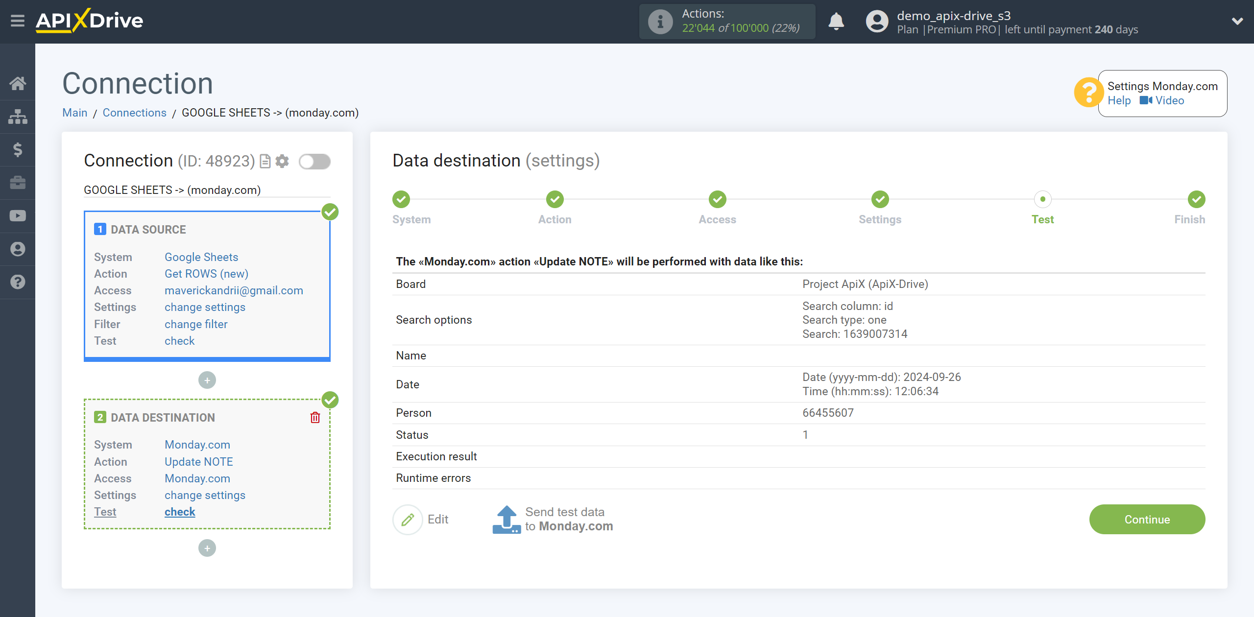Go to Settings step
1254x617 pixels.
click(880, 199)
